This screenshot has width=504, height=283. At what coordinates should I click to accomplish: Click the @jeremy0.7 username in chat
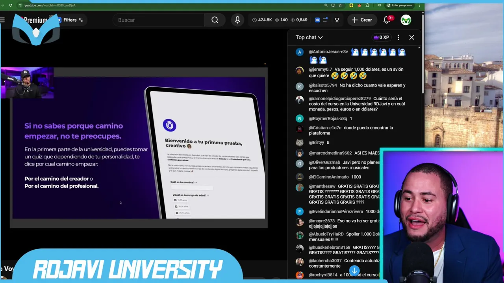[320, 69]
